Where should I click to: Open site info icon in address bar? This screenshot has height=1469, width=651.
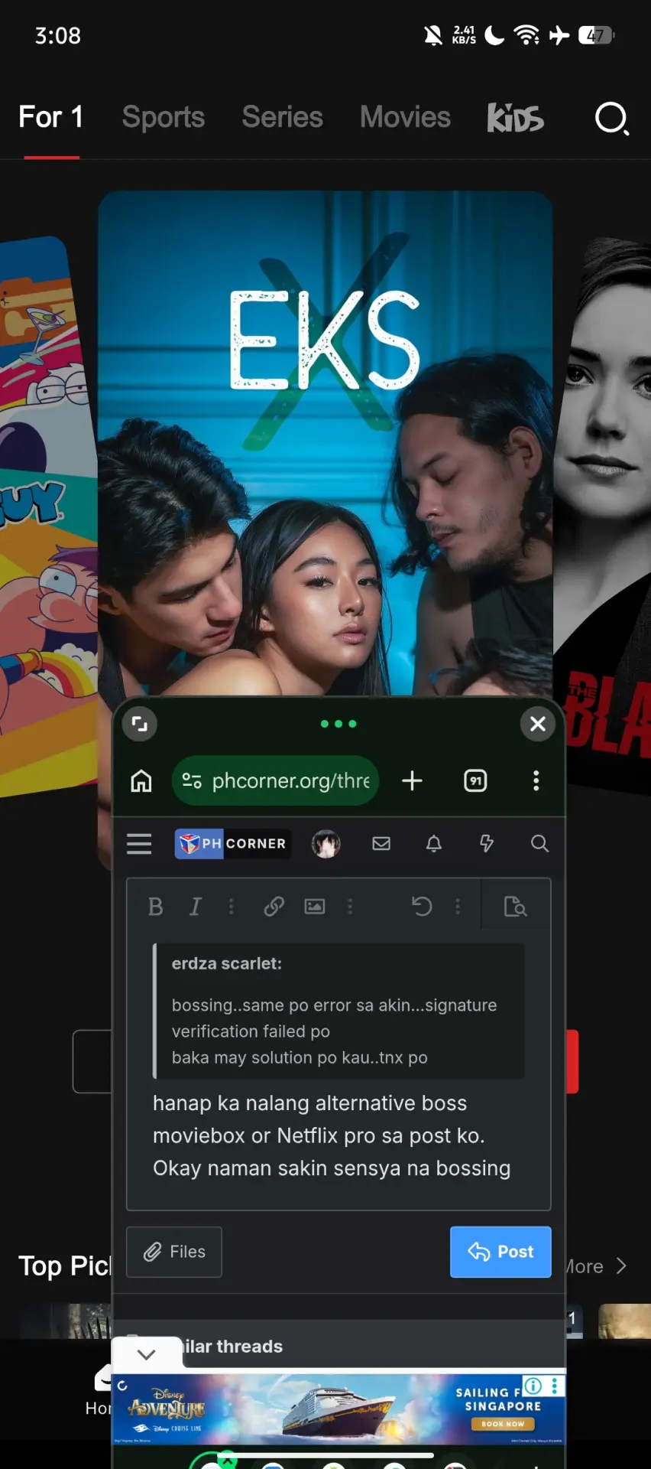[x=192, y=781]
